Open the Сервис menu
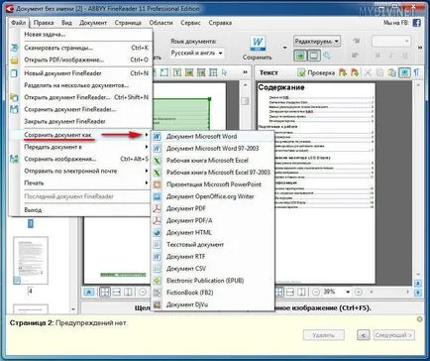 190,23
